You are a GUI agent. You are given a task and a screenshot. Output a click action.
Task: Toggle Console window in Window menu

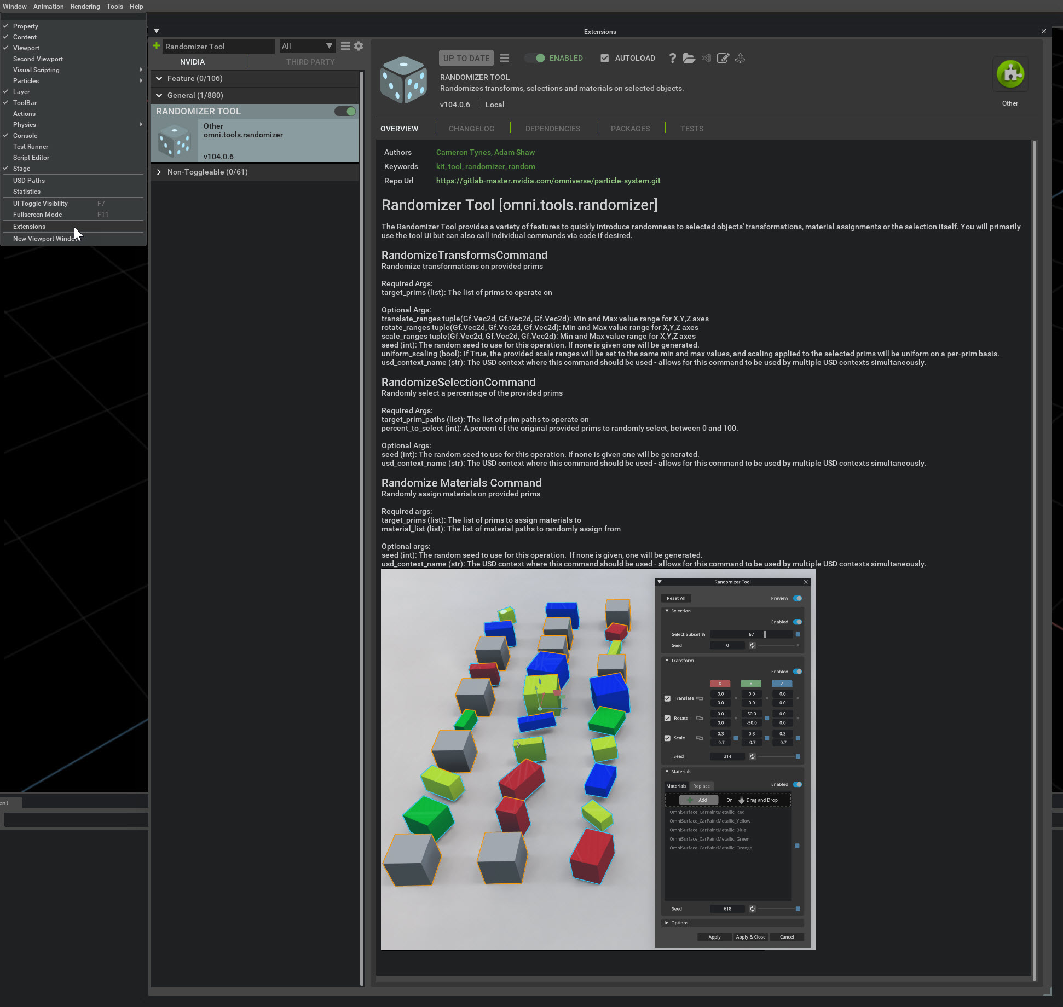tap(73, 136)
